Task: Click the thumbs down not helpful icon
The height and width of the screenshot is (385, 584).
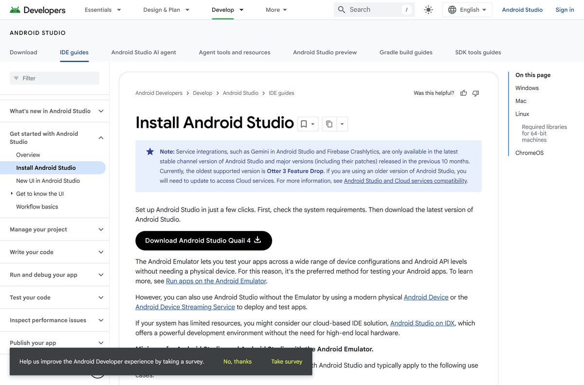Action: coord(476,93)
